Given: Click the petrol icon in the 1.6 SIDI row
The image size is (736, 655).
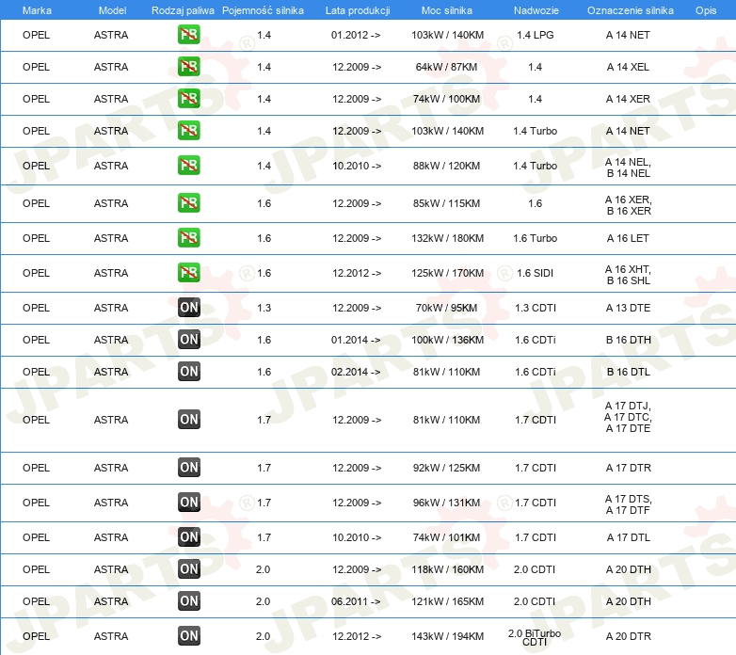Looking at the screenshot, I should [188, 273].
